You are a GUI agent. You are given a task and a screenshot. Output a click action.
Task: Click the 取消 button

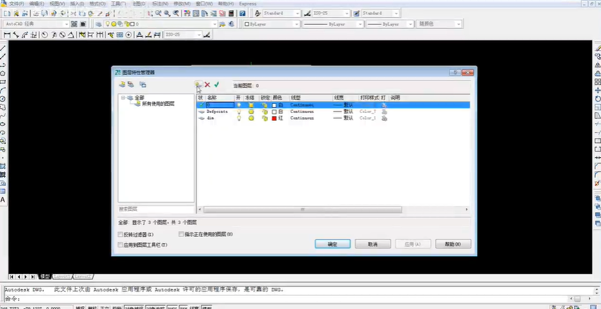pyautogui.click(x=372, y=244)
